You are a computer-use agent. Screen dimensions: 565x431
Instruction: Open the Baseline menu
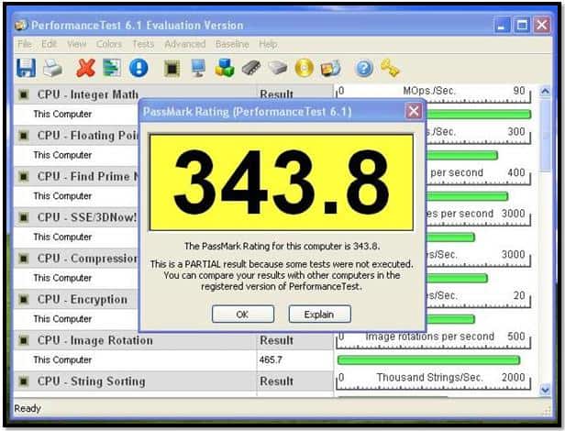pos(231,44)
